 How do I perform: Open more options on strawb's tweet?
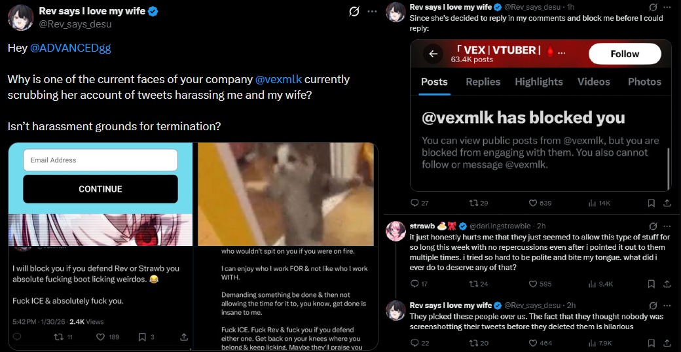click(x=667, y=226)
